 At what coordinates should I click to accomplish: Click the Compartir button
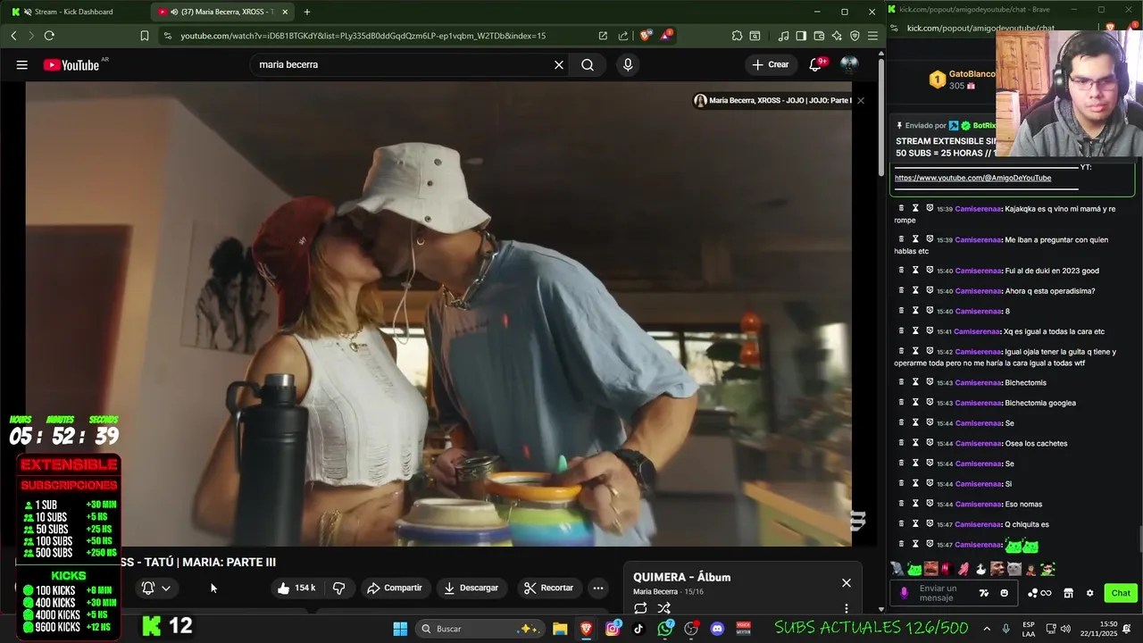tap(394, 588)
